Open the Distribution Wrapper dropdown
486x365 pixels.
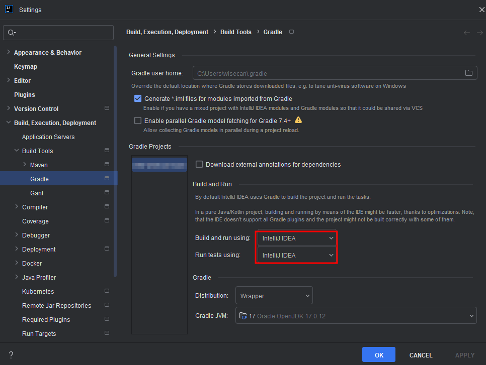(x=274, y=296)
